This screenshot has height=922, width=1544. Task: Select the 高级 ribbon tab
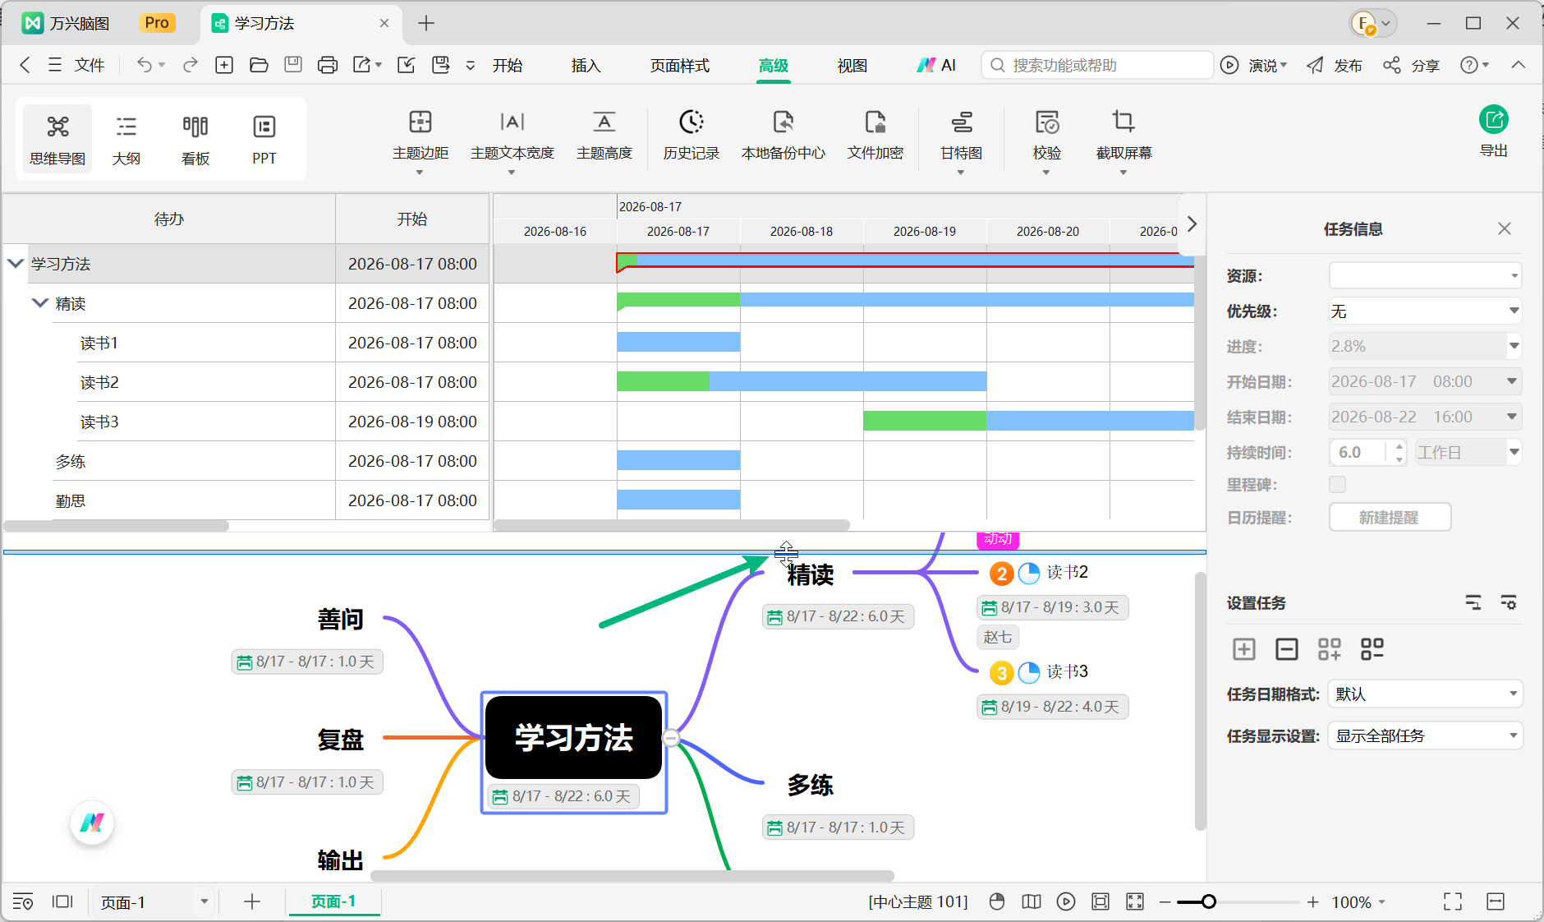pyautogui.click(x=774, y=66)
